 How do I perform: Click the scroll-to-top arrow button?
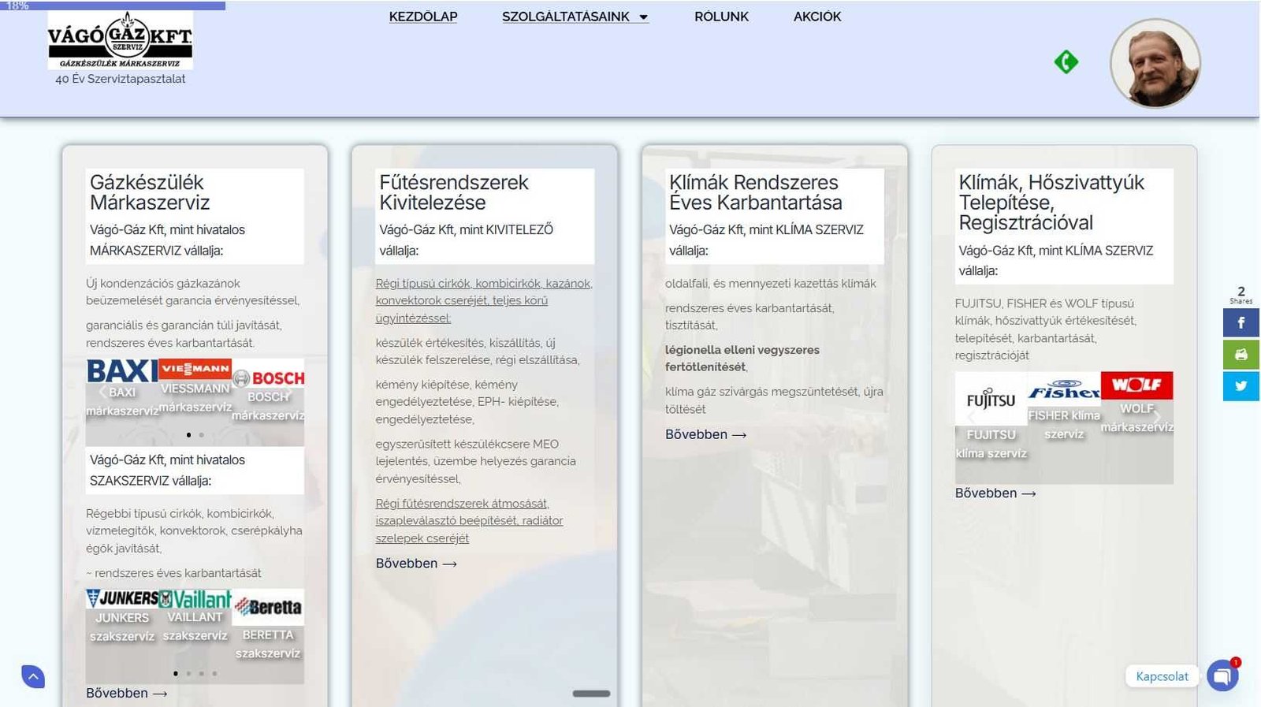pos(33,676)
